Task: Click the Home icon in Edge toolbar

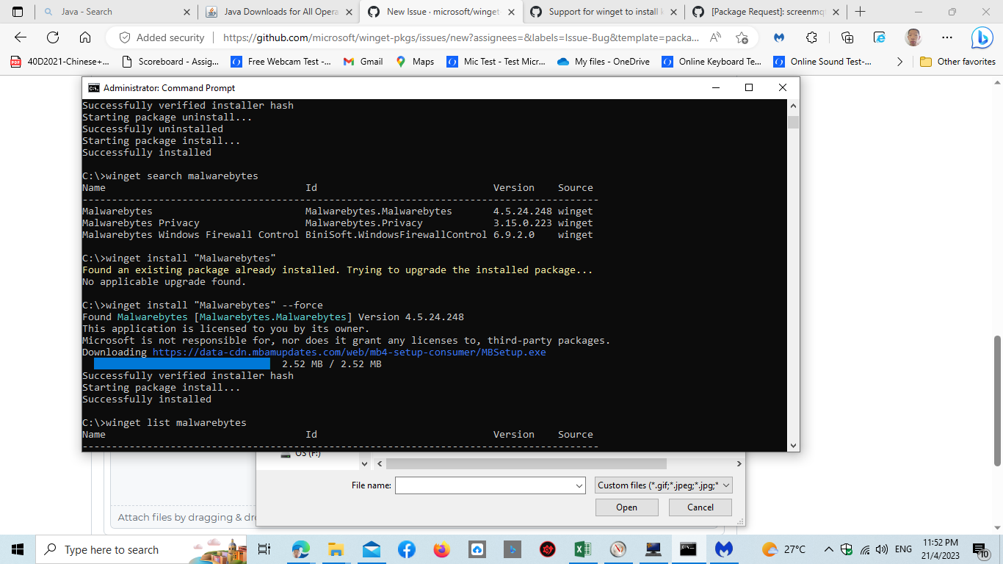Action: click(x=84, y=37)
